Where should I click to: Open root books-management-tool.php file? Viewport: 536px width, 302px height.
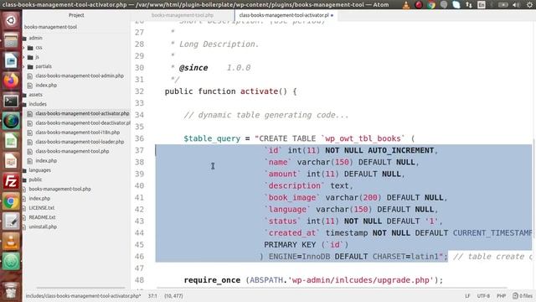click(x=59, y=189)
